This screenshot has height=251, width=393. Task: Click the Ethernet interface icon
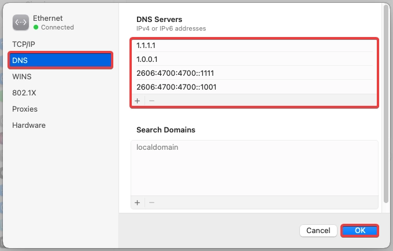[21, 23]
